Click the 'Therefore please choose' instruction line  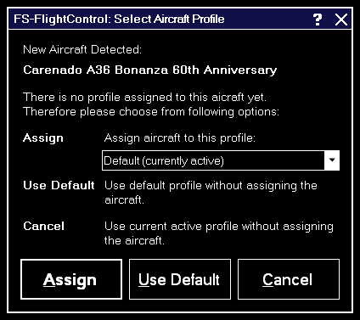pos(151,112)
